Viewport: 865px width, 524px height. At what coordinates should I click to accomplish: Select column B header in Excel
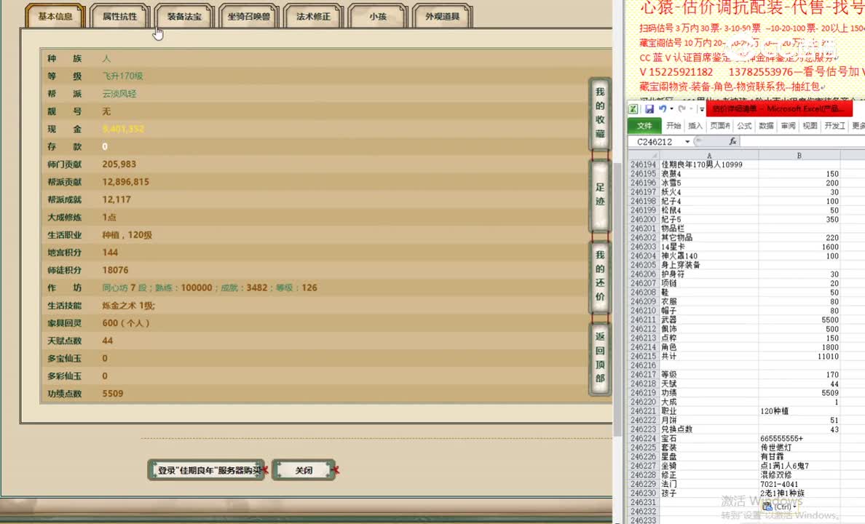[x=799, y=156]
